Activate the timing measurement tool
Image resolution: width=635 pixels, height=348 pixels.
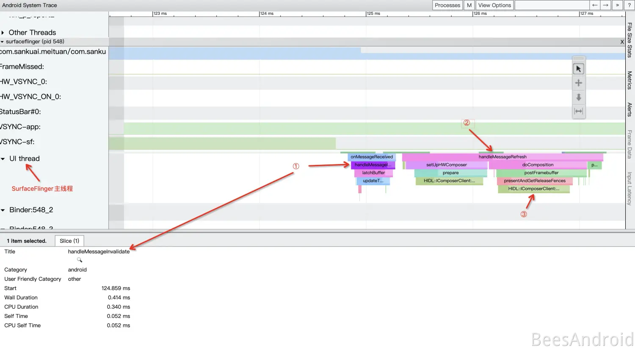coord(578,111)
